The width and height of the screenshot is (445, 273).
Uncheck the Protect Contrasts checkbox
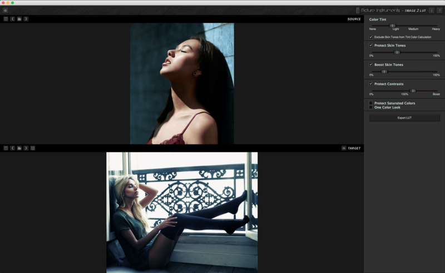(370, 84)
